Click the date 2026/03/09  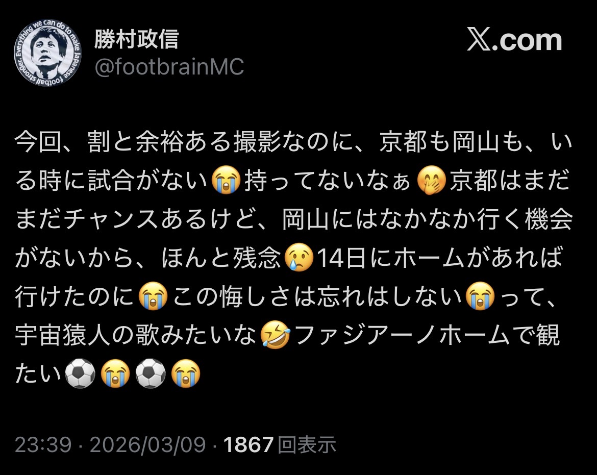(148, 444)
